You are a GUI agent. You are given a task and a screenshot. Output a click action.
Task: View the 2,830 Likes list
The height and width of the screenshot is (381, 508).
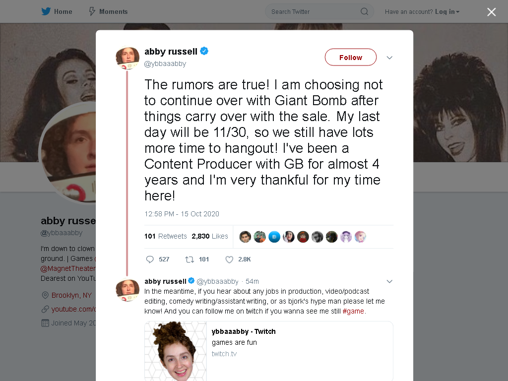(210, 236)
